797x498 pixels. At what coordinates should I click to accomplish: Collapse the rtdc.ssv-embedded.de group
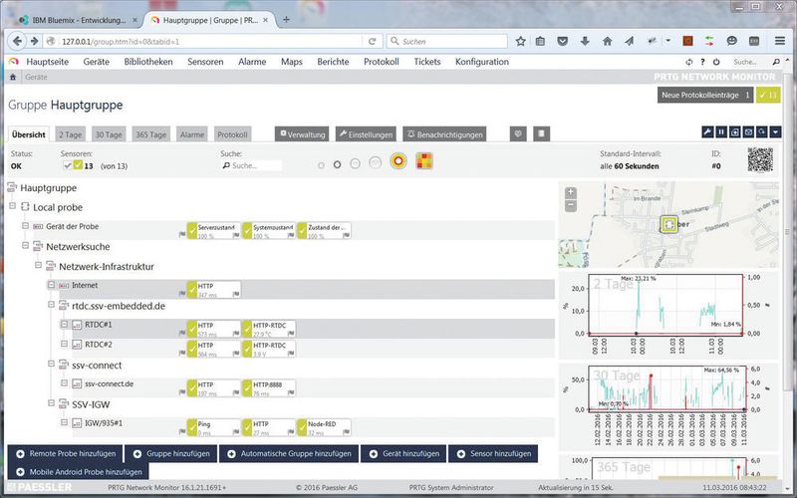tap(51, 305)
